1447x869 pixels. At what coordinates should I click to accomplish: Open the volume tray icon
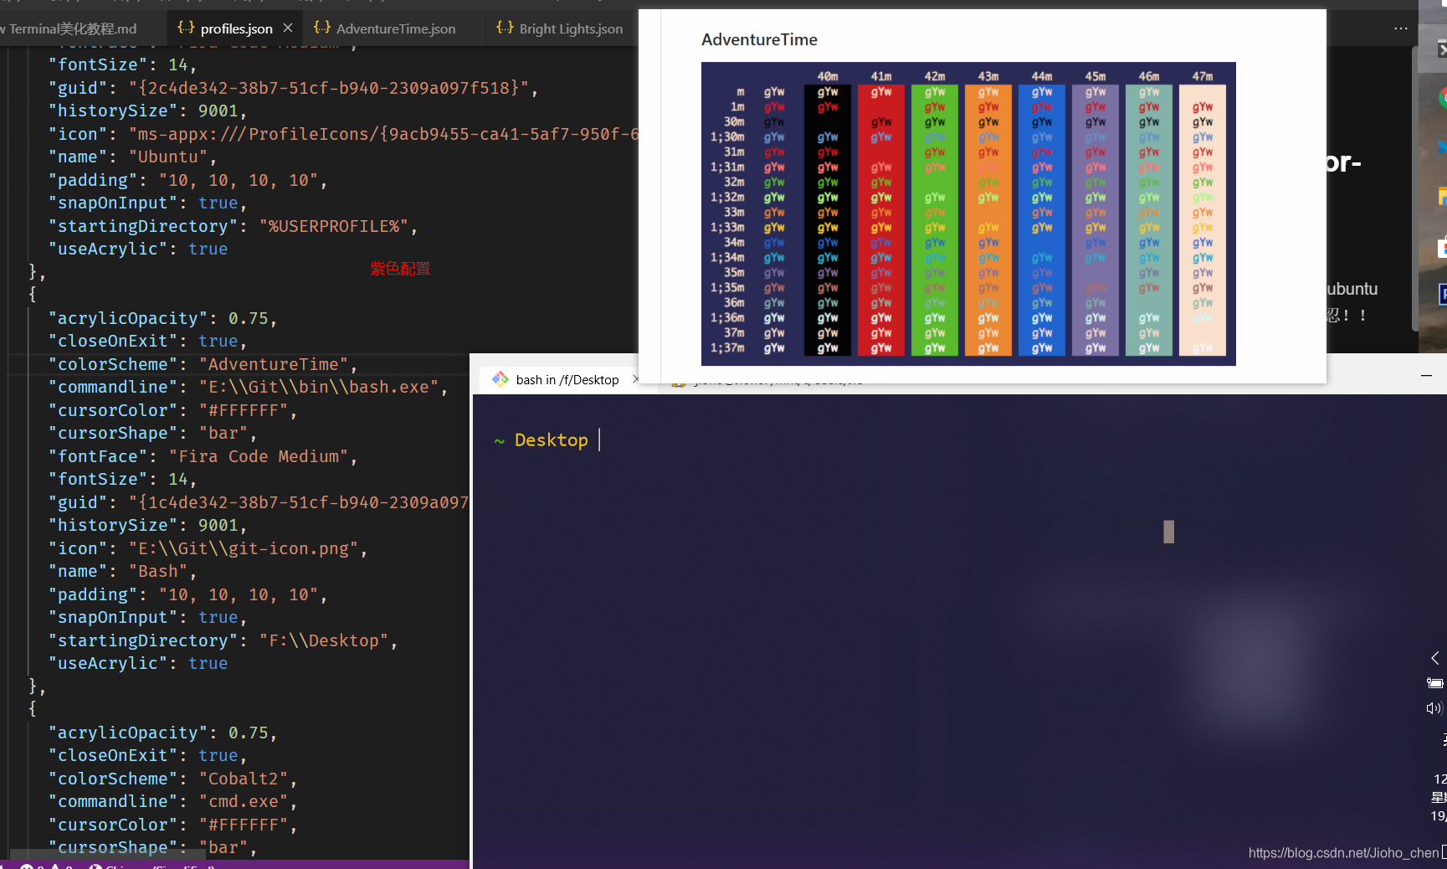1434,708
